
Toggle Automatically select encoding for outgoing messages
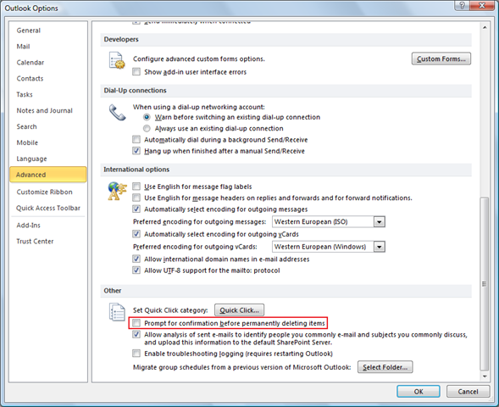(136, 209)
